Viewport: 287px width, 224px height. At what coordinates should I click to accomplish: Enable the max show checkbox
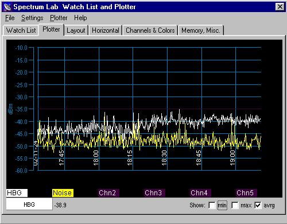235,205
